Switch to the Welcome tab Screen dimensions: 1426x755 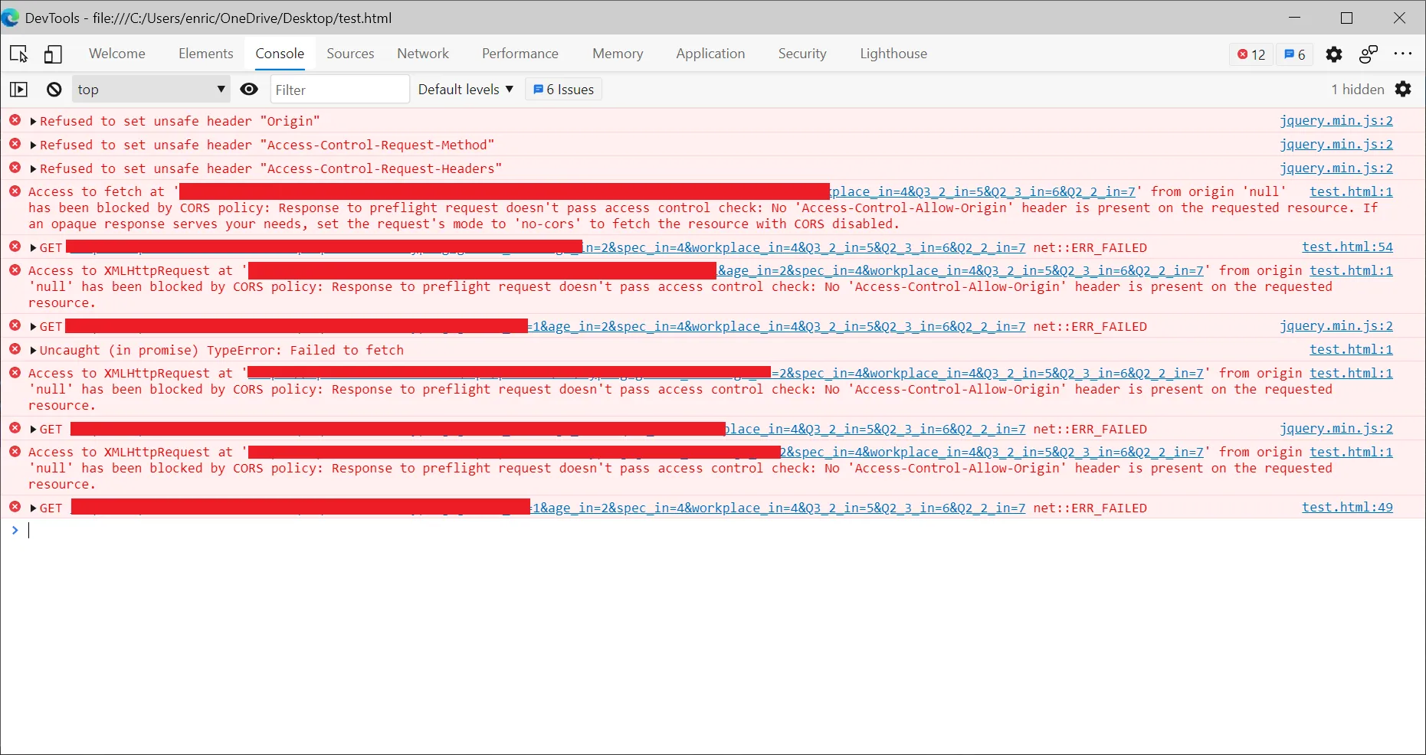pyautogui.click(x=116, y=54)
